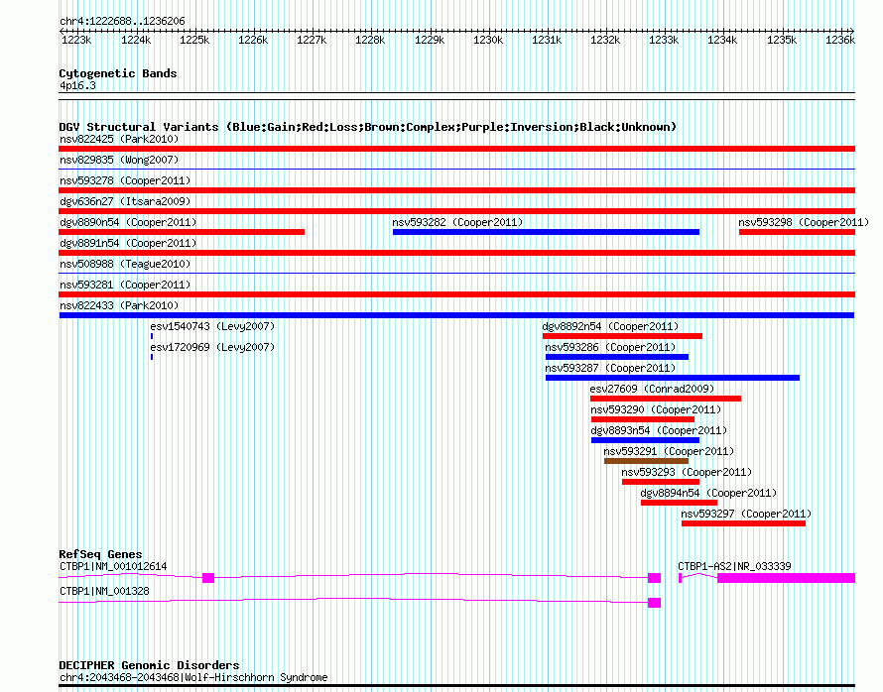Click the 1234k ruler position

coord(722,40)
